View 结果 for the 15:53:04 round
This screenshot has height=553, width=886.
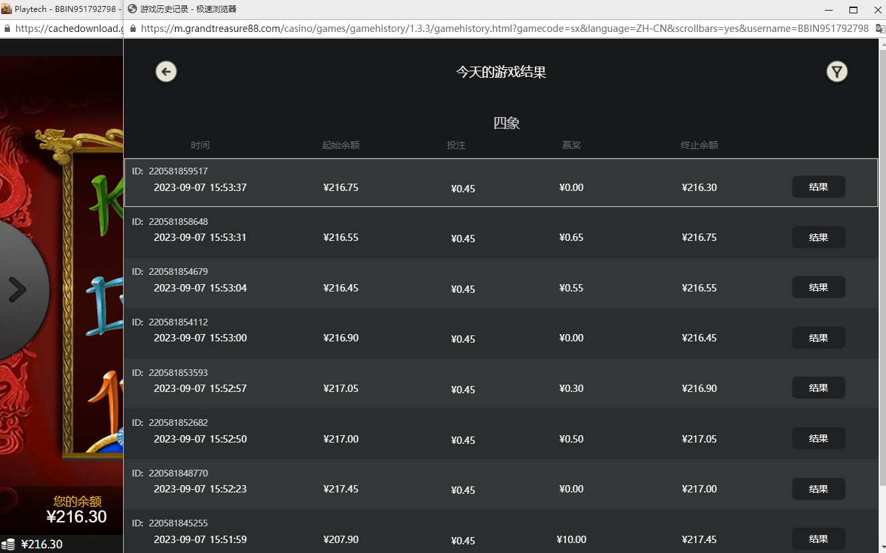[818, 287]
